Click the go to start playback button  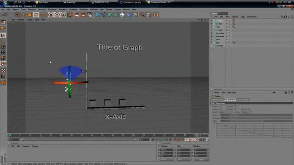tap(153, 140)
